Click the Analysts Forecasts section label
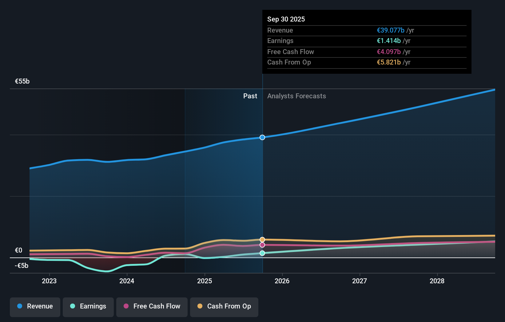This screenshot has width=505, height=322. point(296,96)
